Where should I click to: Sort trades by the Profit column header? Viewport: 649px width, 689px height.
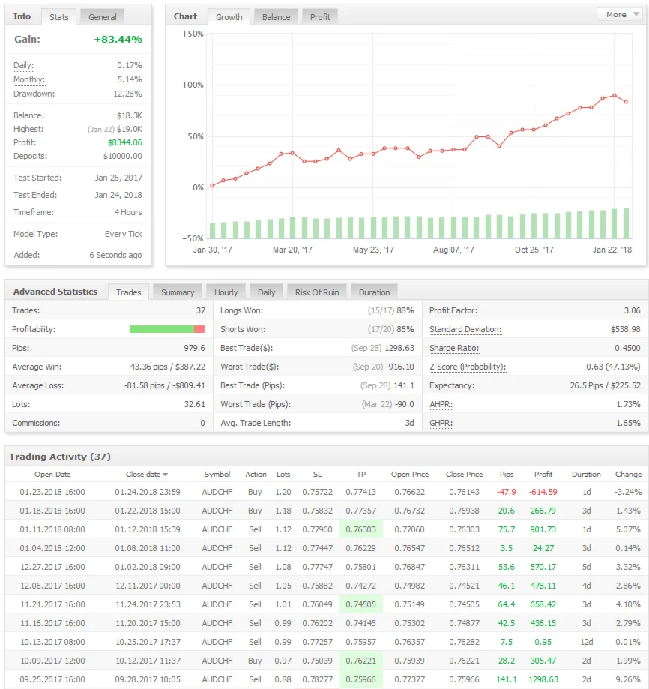point(543,475)
